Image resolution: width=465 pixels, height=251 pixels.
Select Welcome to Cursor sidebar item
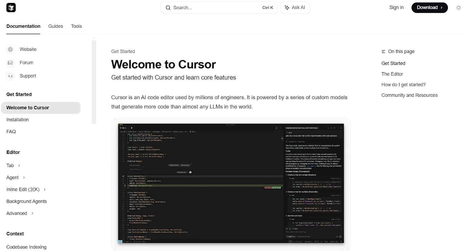click(x=41, y=108)
